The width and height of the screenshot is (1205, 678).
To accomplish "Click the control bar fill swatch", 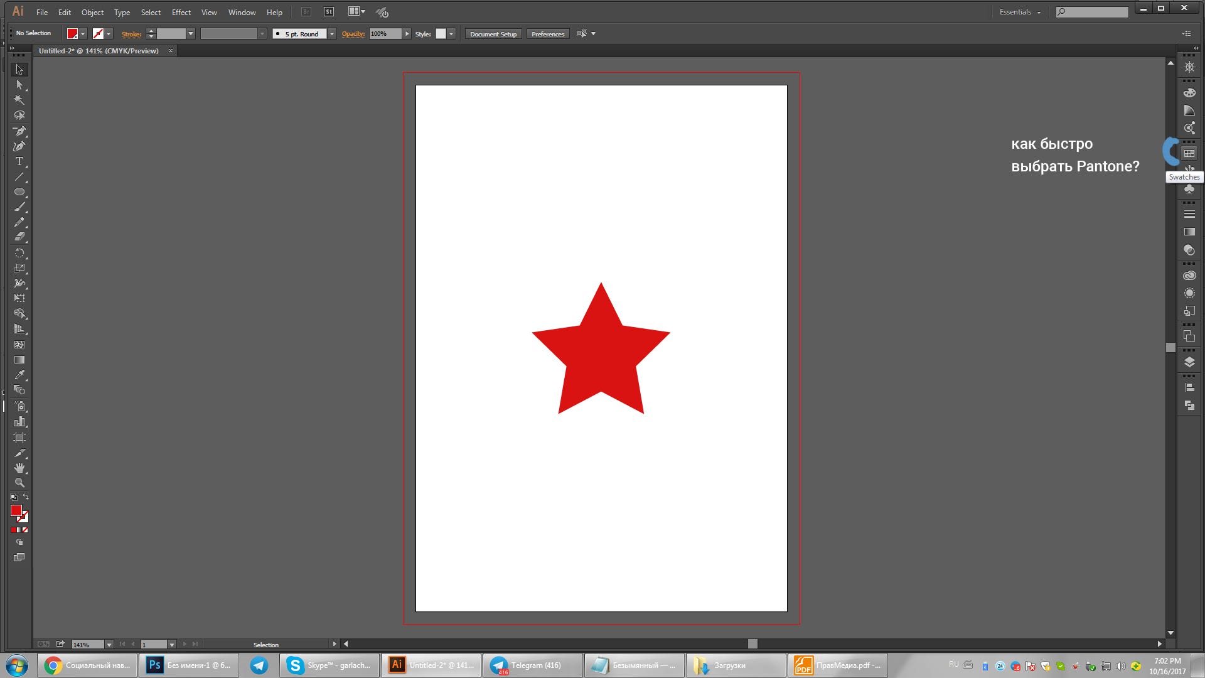I will click(73, 34).
